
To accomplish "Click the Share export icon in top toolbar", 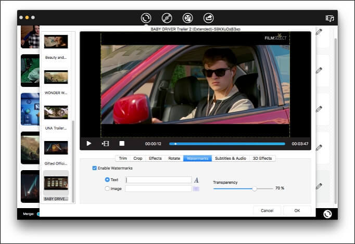I will pos(208,18).
